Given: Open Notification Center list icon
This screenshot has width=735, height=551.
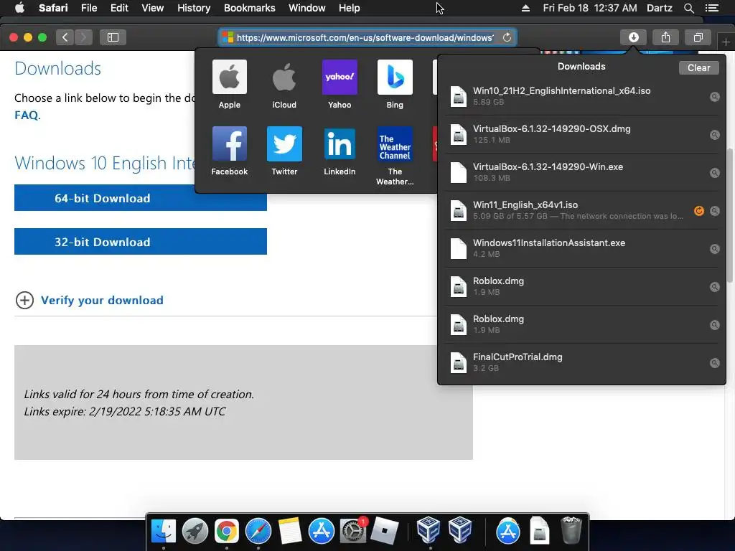Looking at the screenshot, I should pyautogui.click(x=711, y=8).
